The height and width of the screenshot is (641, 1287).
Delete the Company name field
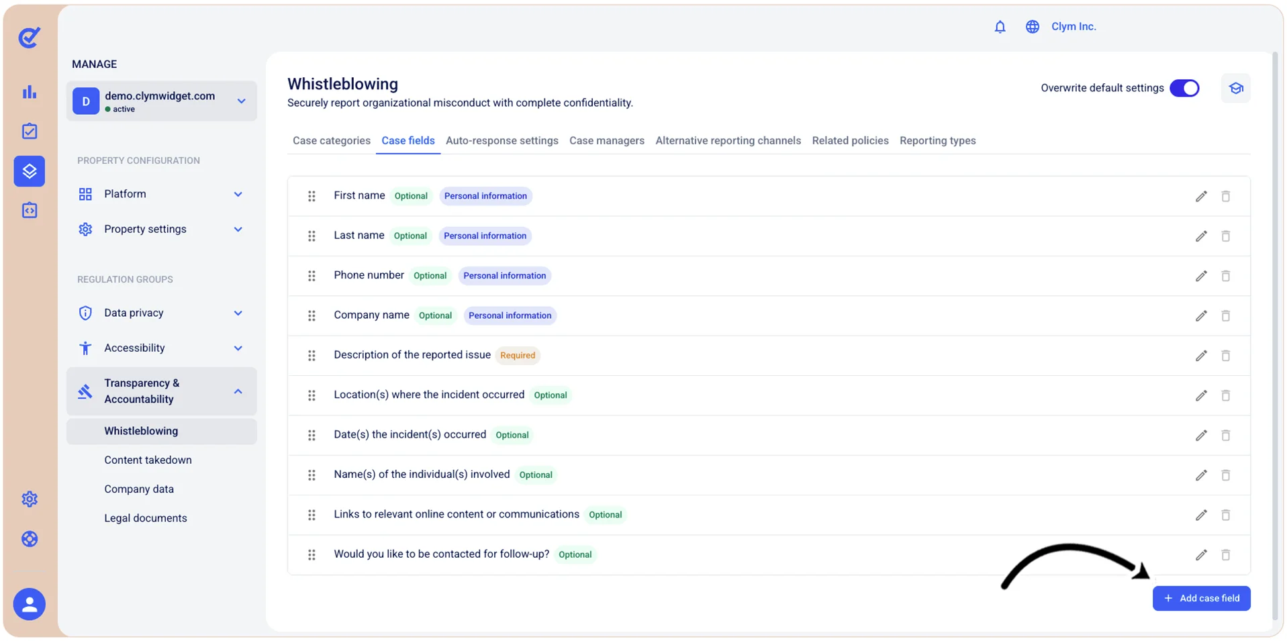pos(1225,315)
